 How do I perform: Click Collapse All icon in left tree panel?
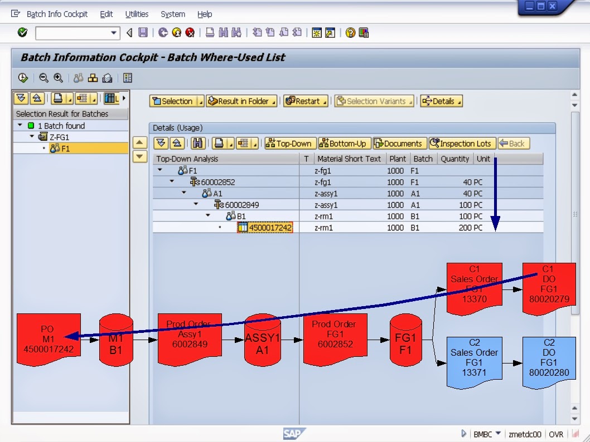[37, 99]
